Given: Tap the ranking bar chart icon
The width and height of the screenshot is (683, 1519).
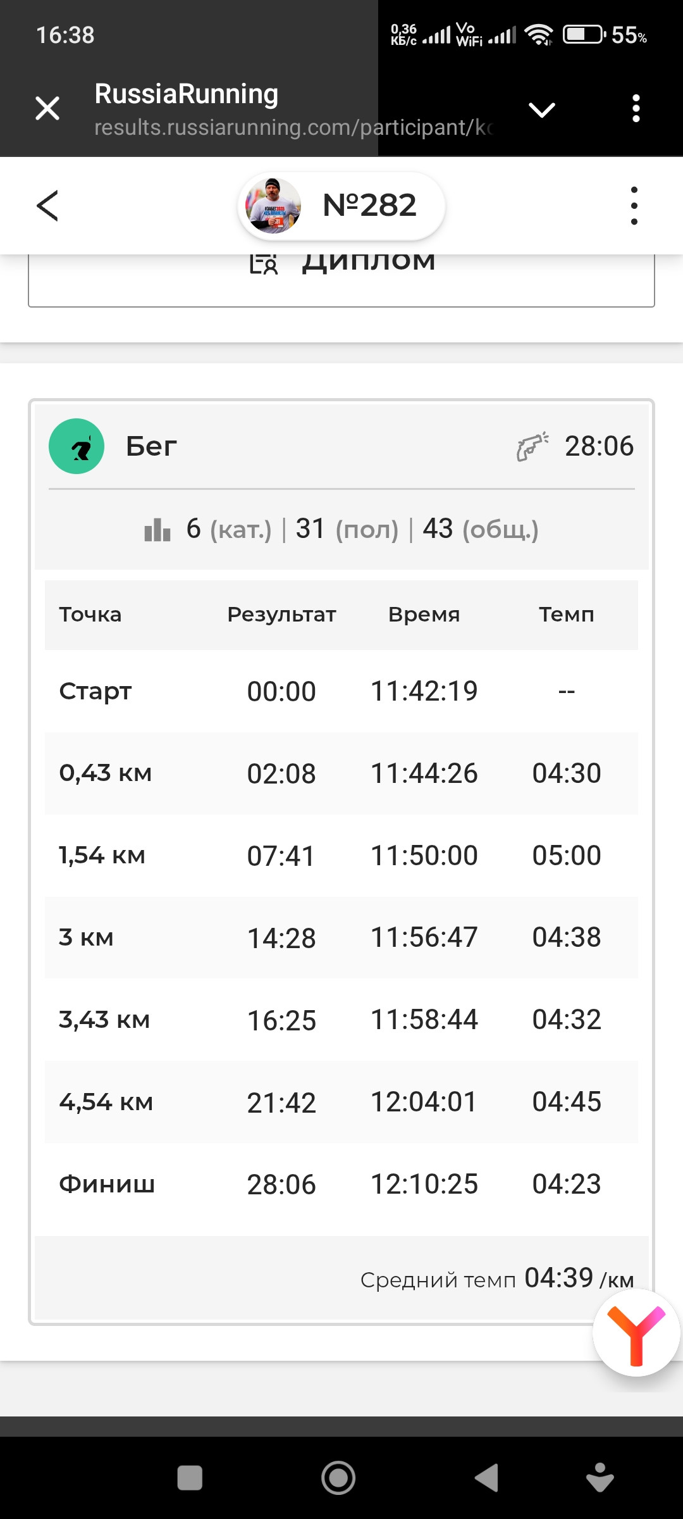Looking at the screenshot, I should coord(157,529).
